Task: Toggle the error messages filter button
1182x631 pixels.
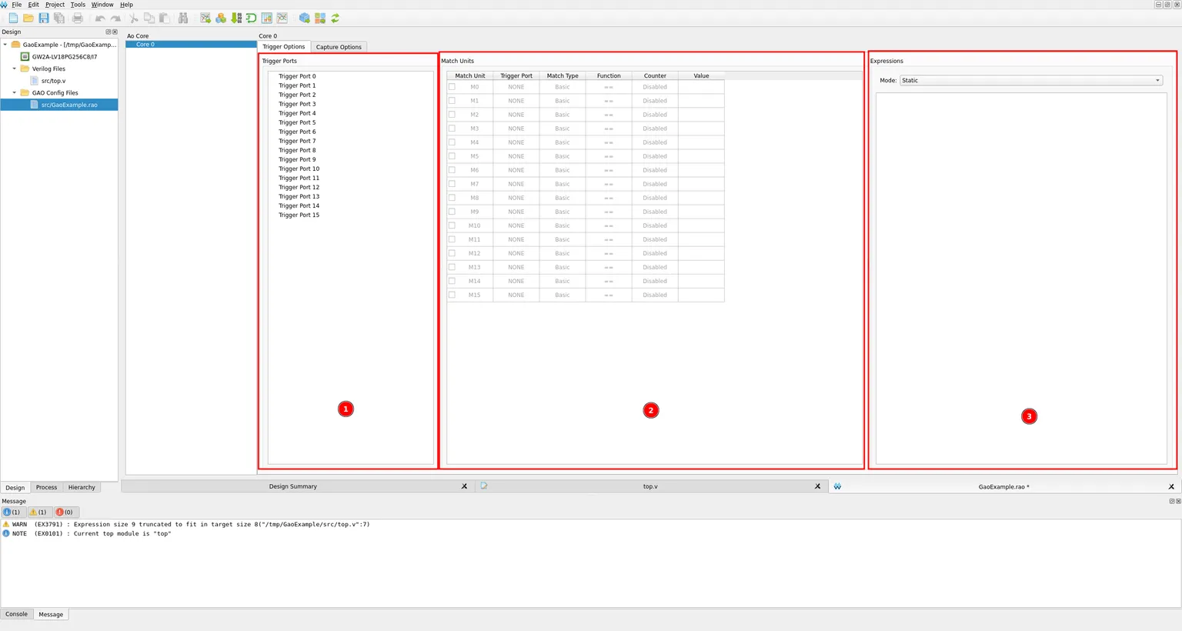Action: (x=65, y=512)
